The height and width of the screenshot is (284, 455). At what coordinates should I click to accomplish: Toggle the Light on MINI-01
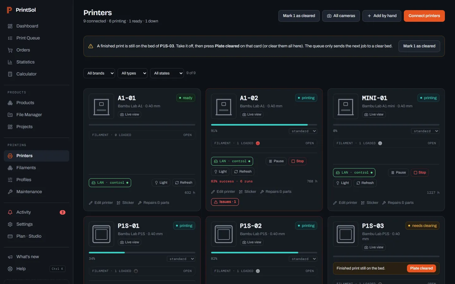(x=342, y=183)
